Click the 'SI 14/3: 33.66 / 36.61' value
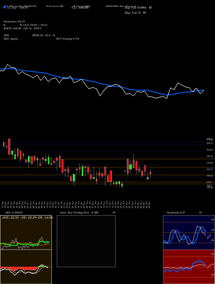Image resolution: width=215 pixels, height=284 pixels. [x=34, y=25]
